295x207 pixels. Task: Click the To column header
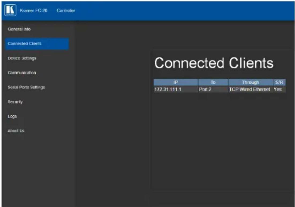[213, 82]
